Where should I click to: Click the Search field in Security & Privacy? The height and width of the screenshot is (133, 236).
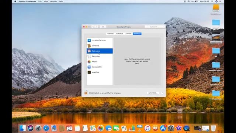tap(155, 27)
